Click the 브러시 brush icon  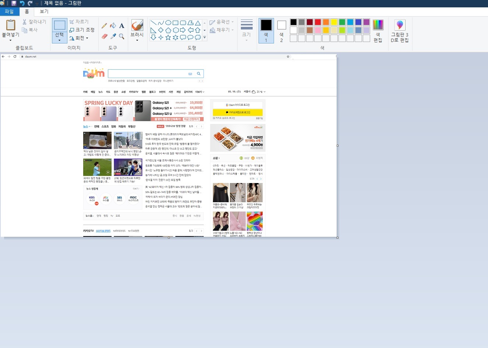[137, 25]
